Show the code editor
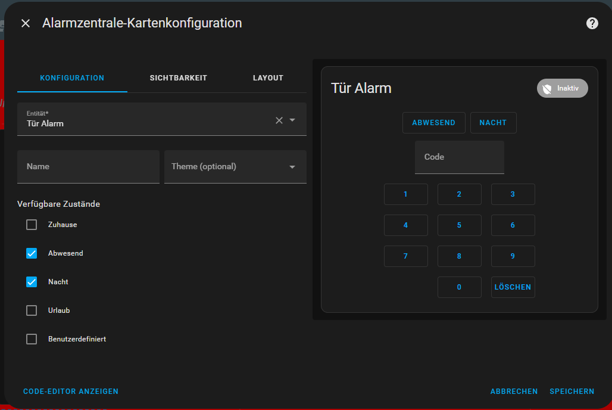Viewport: 612px width, 410px height. (x=71, y=392)
